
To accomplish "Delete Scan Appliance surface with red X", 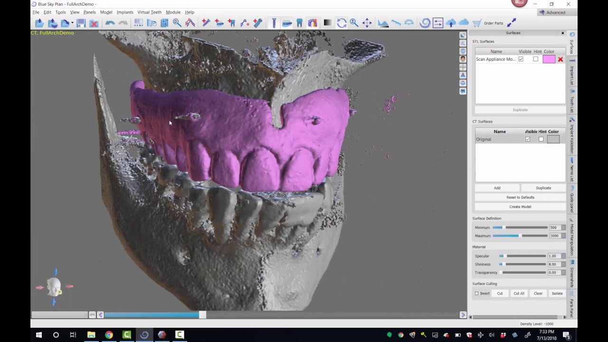I will [560, 59].
